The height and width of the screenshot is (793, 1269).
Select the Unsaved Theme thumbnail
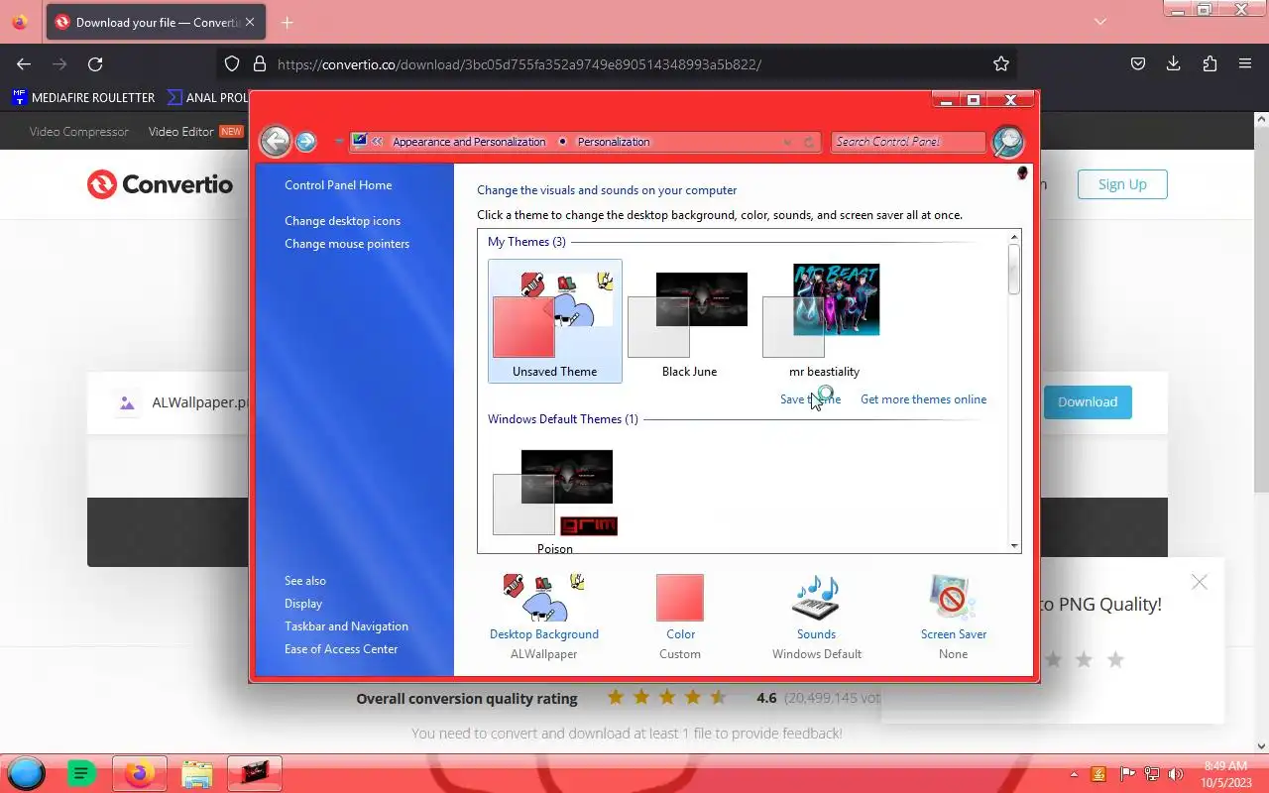(555, 320)
